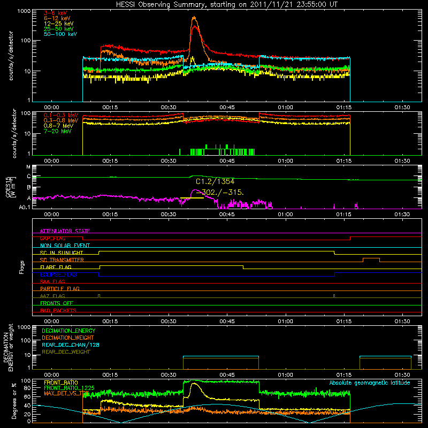Select the PARTICLE_FLAG label
This screenshot has height=428, width=428.
click(60, 288)
